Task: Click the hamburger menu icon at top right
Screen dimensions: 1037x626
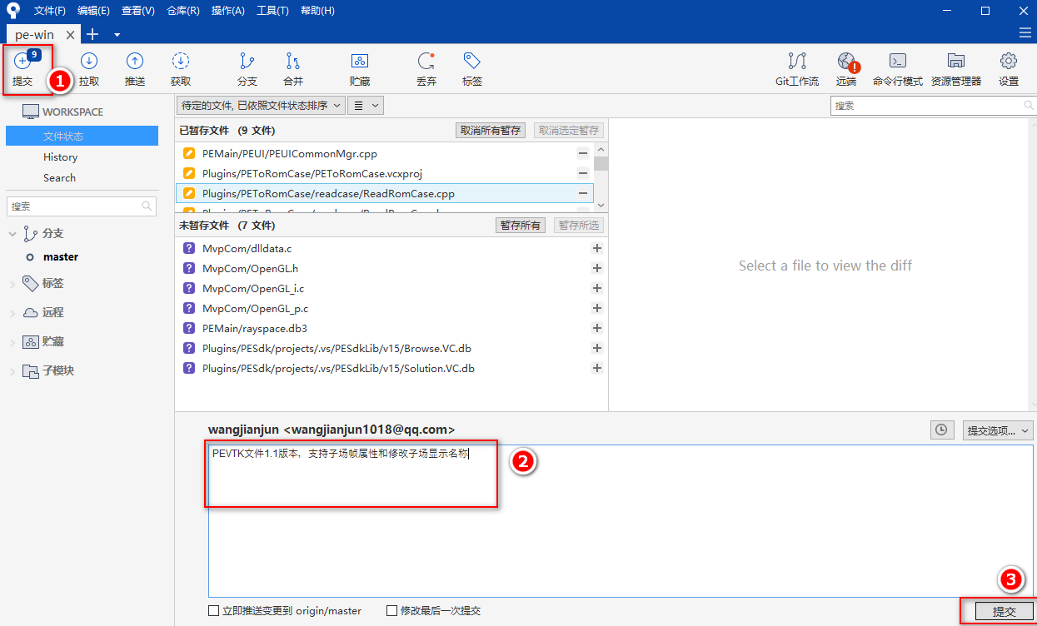Action: (1025, 32)
